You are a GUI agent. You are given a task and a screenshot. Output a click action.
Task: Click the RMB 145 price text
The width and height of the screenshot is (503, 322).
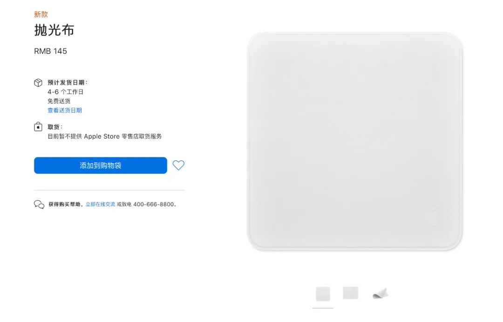coord(50,51)
